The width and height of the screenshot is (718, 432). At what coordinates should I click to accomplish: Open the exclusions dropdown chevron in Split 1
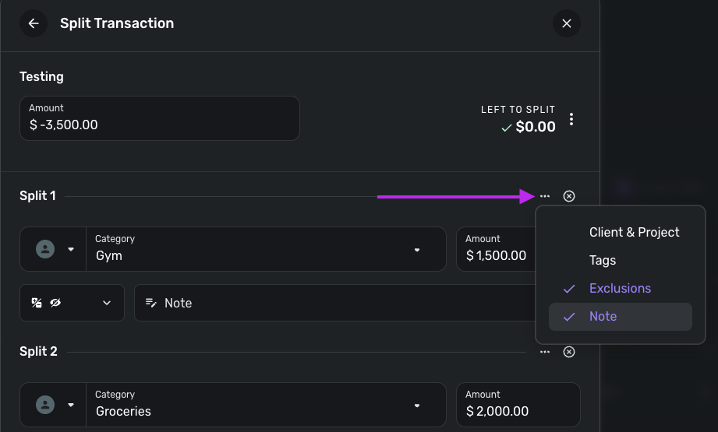(107, 303)
